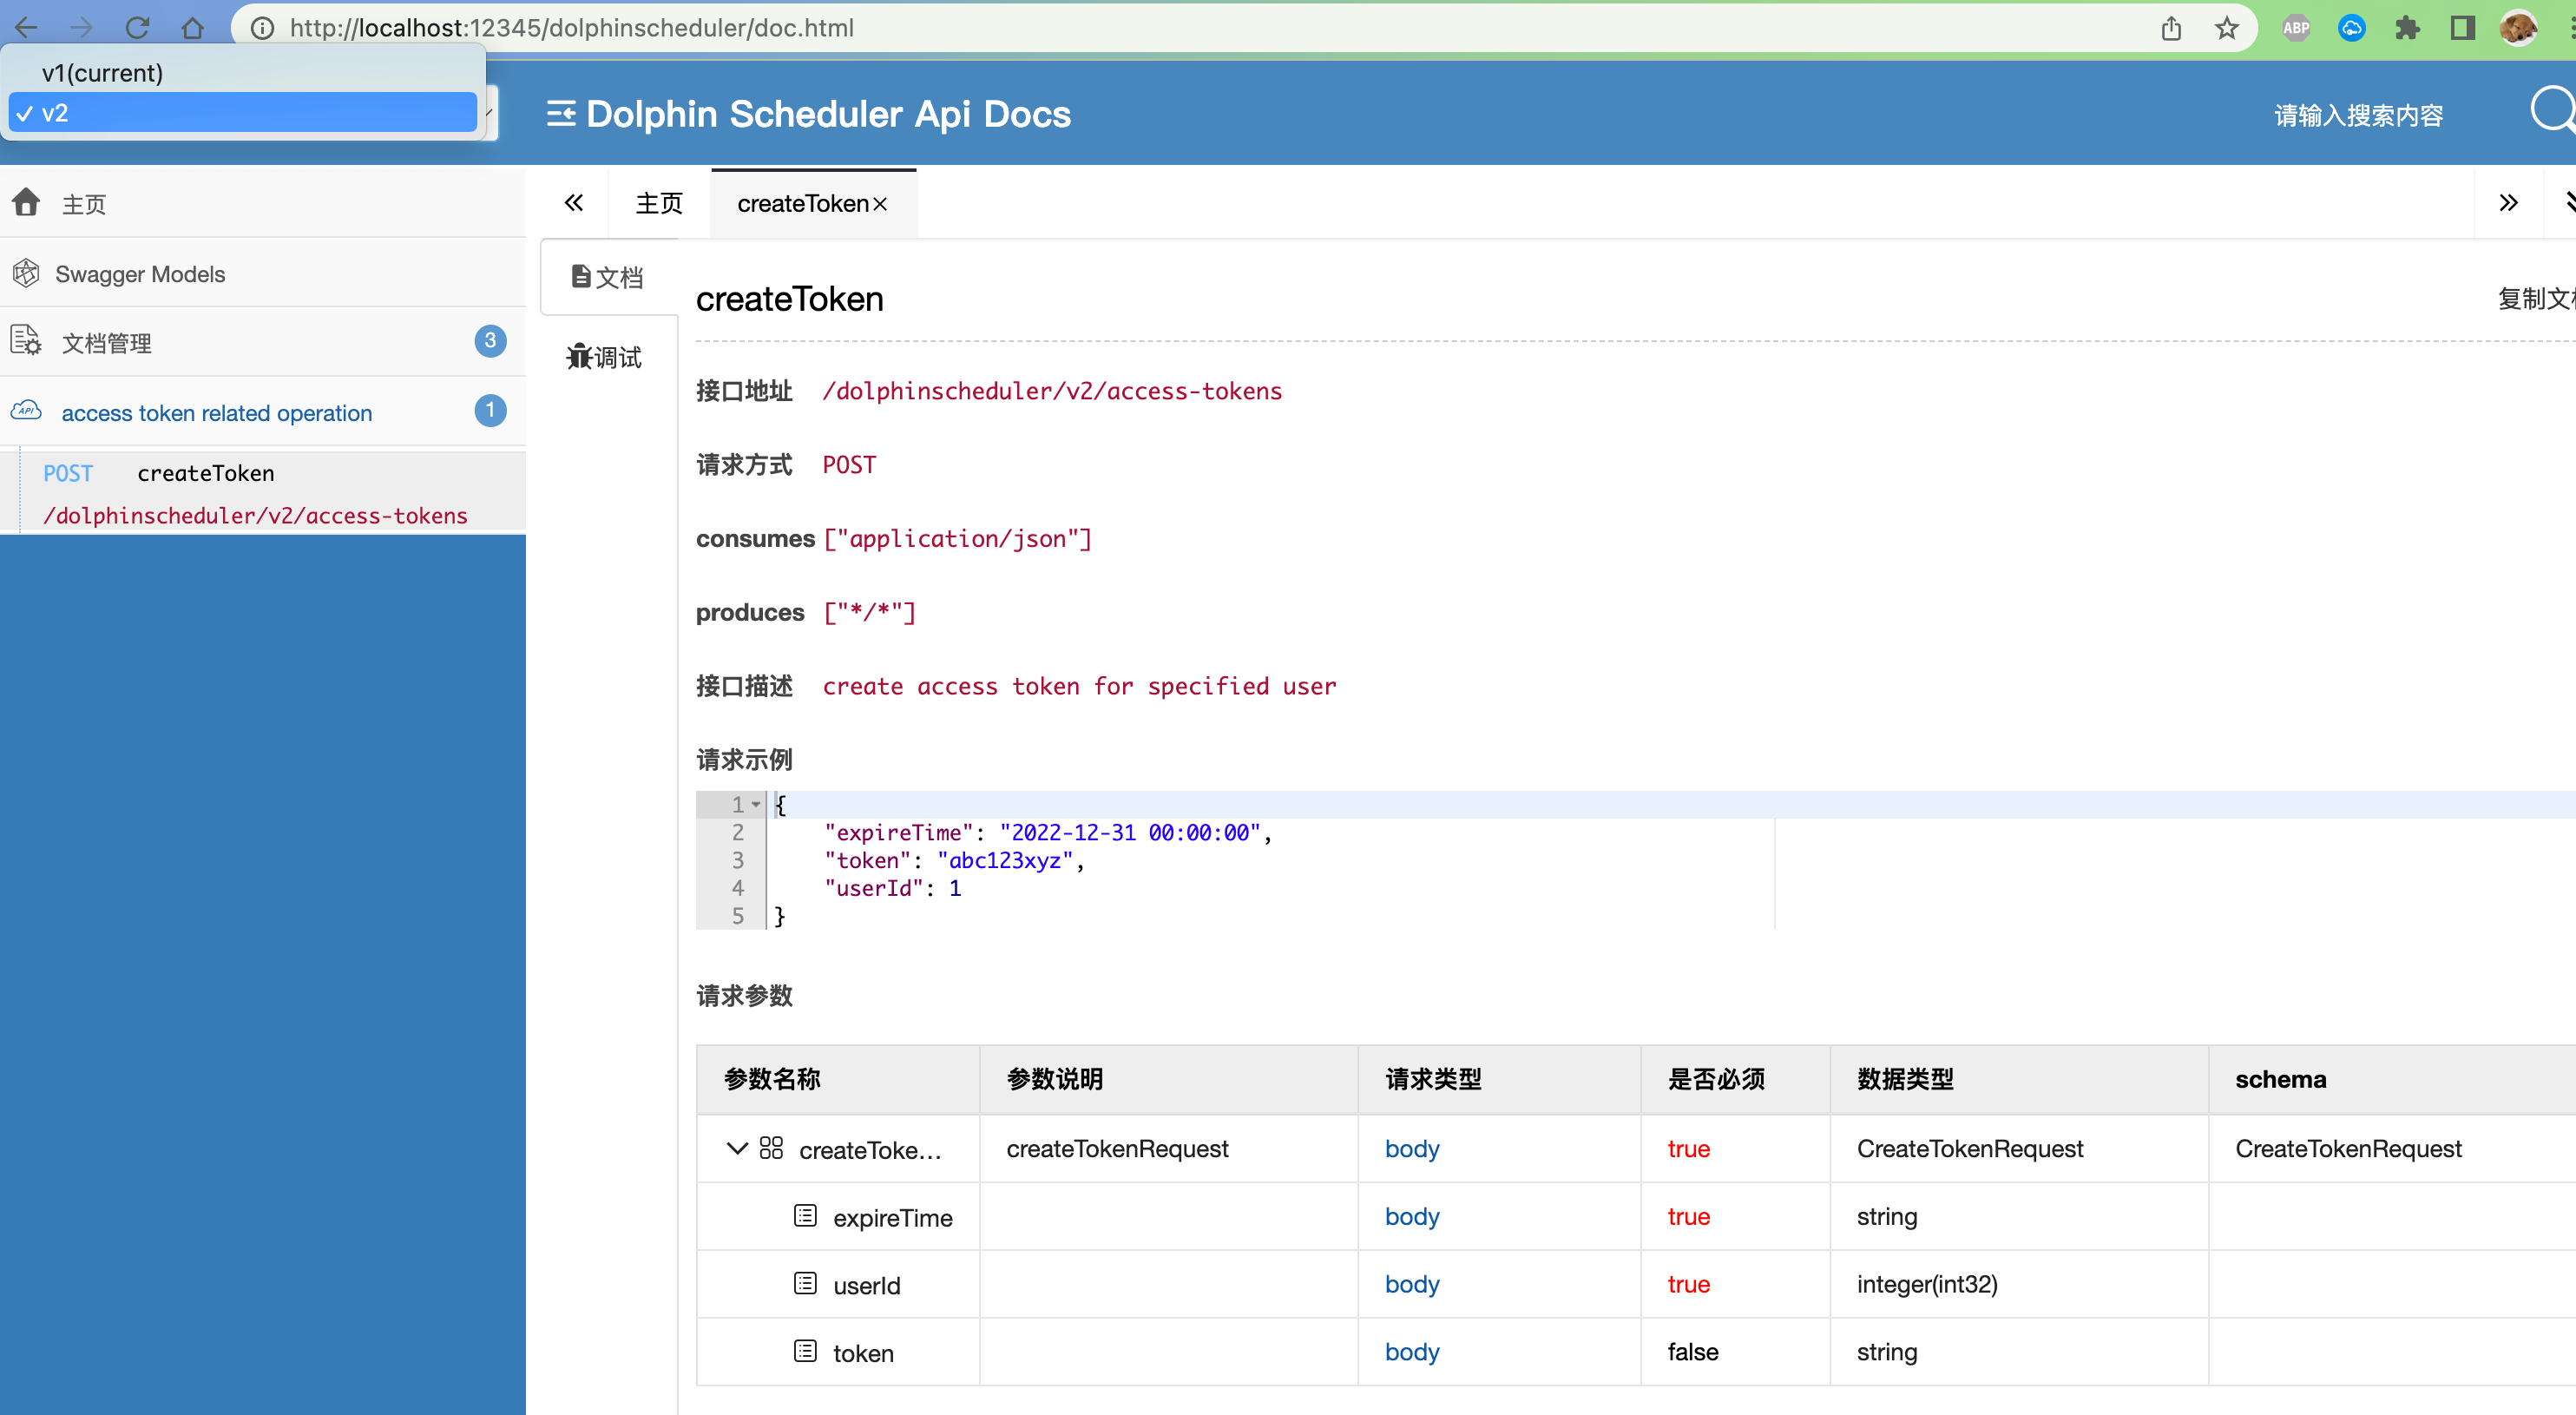This screenshot has width=2576, height=1415.
Task: Click the API cloud icon
Action: point(26,411)
